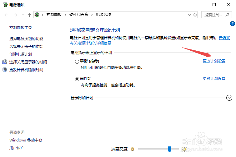Open 告诉我有关电源计划的详细信息 link
This screenshot has height=157, width=236.
coord(91,43)
